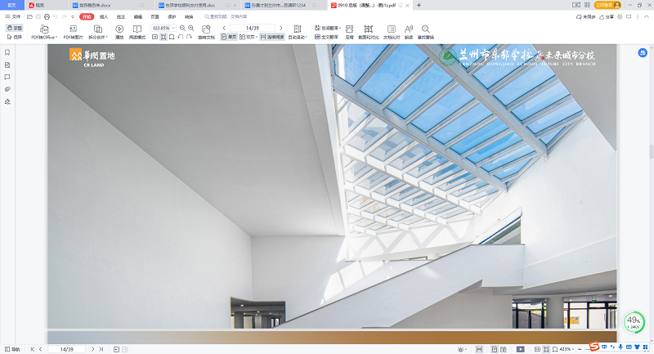Open the 截图和对比 screenshot tool
654x354 pixels.
click(x=370, y=29)
